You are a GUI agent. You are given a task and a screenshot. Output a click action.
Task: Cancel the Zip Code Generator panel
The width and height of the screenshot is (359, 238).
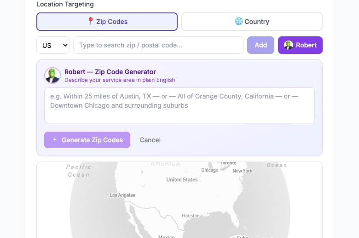point(150,140)
